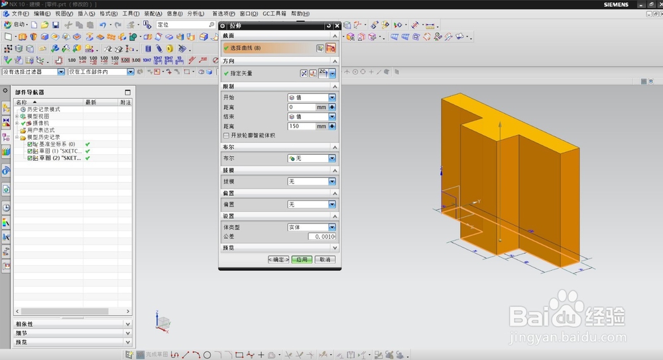Image resolution: width=663 pixels, height=360 pixels.
Task: Enable the 开放轮廓智能体积 checkbox
Action: (227, 136)
